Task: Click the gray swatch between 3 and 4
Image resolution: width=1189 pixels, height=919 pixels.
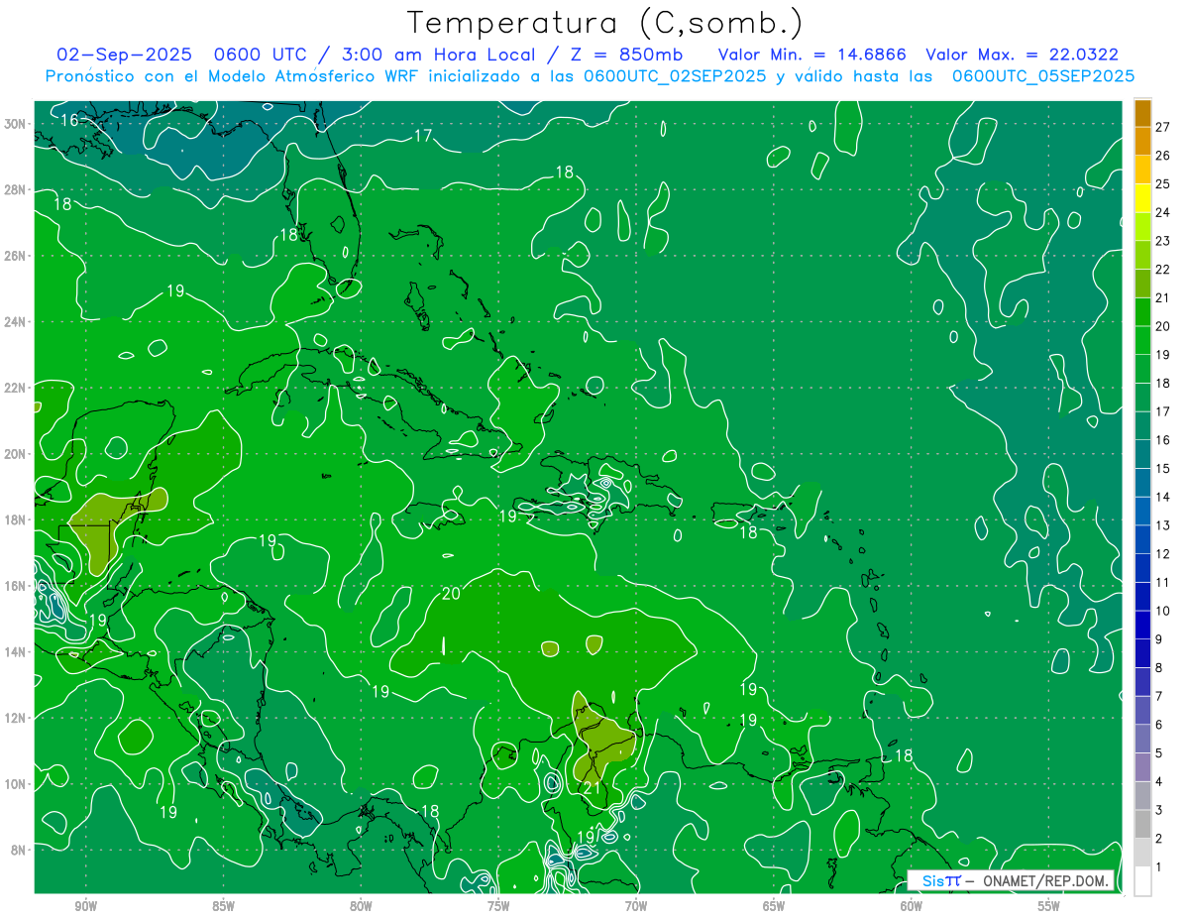Action: pyautogui.click(x=1142, y=795)
